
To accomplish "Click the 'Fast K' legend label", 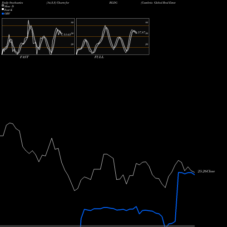I will tap(9, 10).
